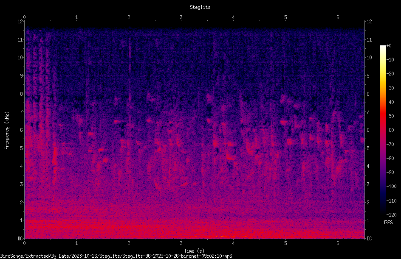Viewport: 401px width, 259px height.
Task: Click the Frequency (kHz) axis title
Action: (x=7, y=131)
